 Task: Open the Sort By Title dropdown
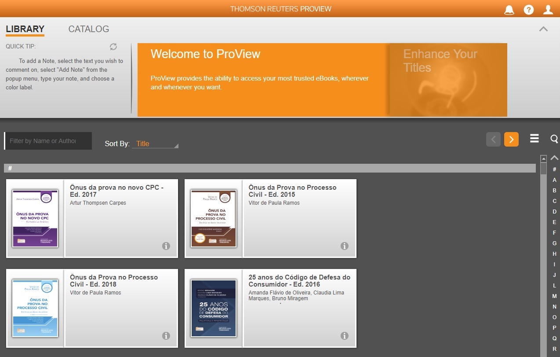155,144
